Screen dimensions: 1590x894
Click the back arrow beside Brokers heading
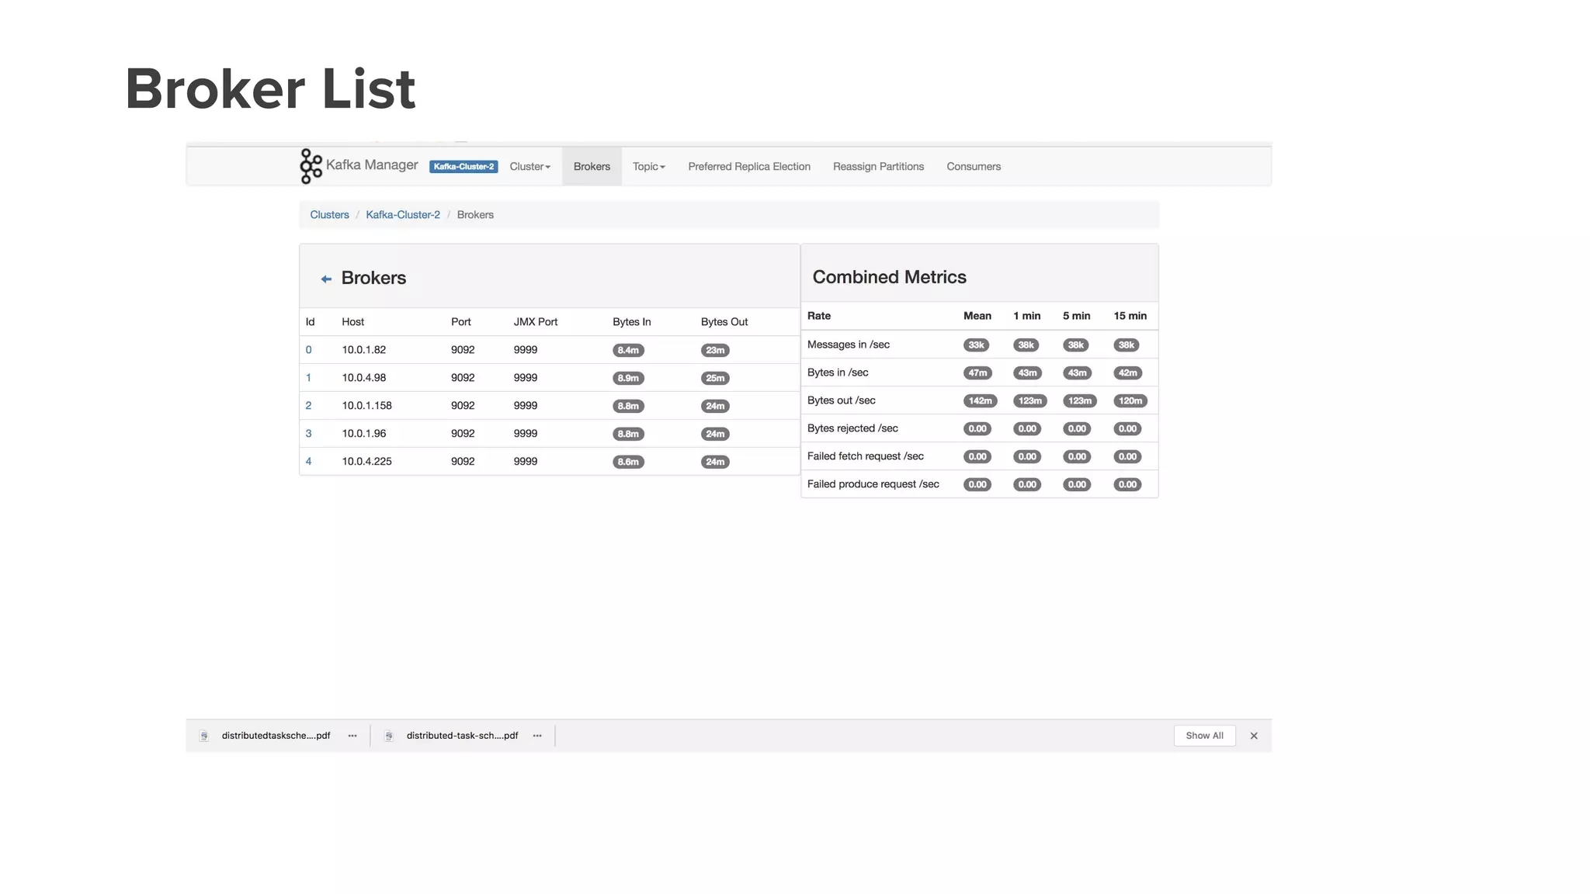(x=326, y=279)
